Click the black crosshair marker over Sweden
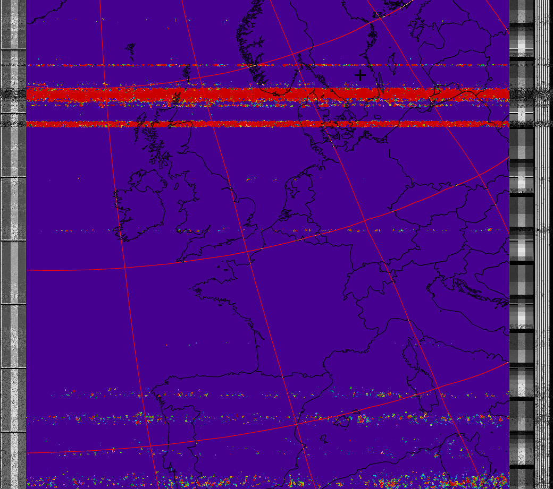 pyautogui.click(x=360, y=75)
